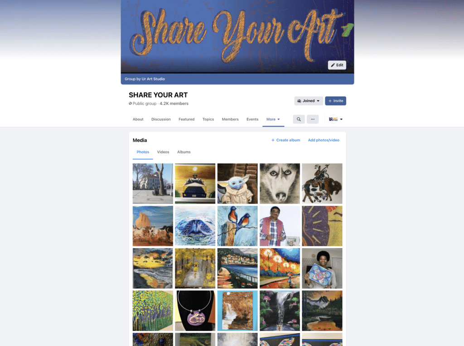Click the Create album link
Image resolution: width=464 pixels, height=346 pixels.
click(x=285, y=140)
